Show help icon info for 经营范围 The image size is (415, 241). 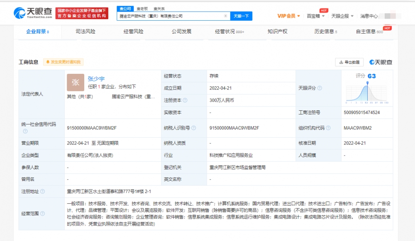coord(42,214)
